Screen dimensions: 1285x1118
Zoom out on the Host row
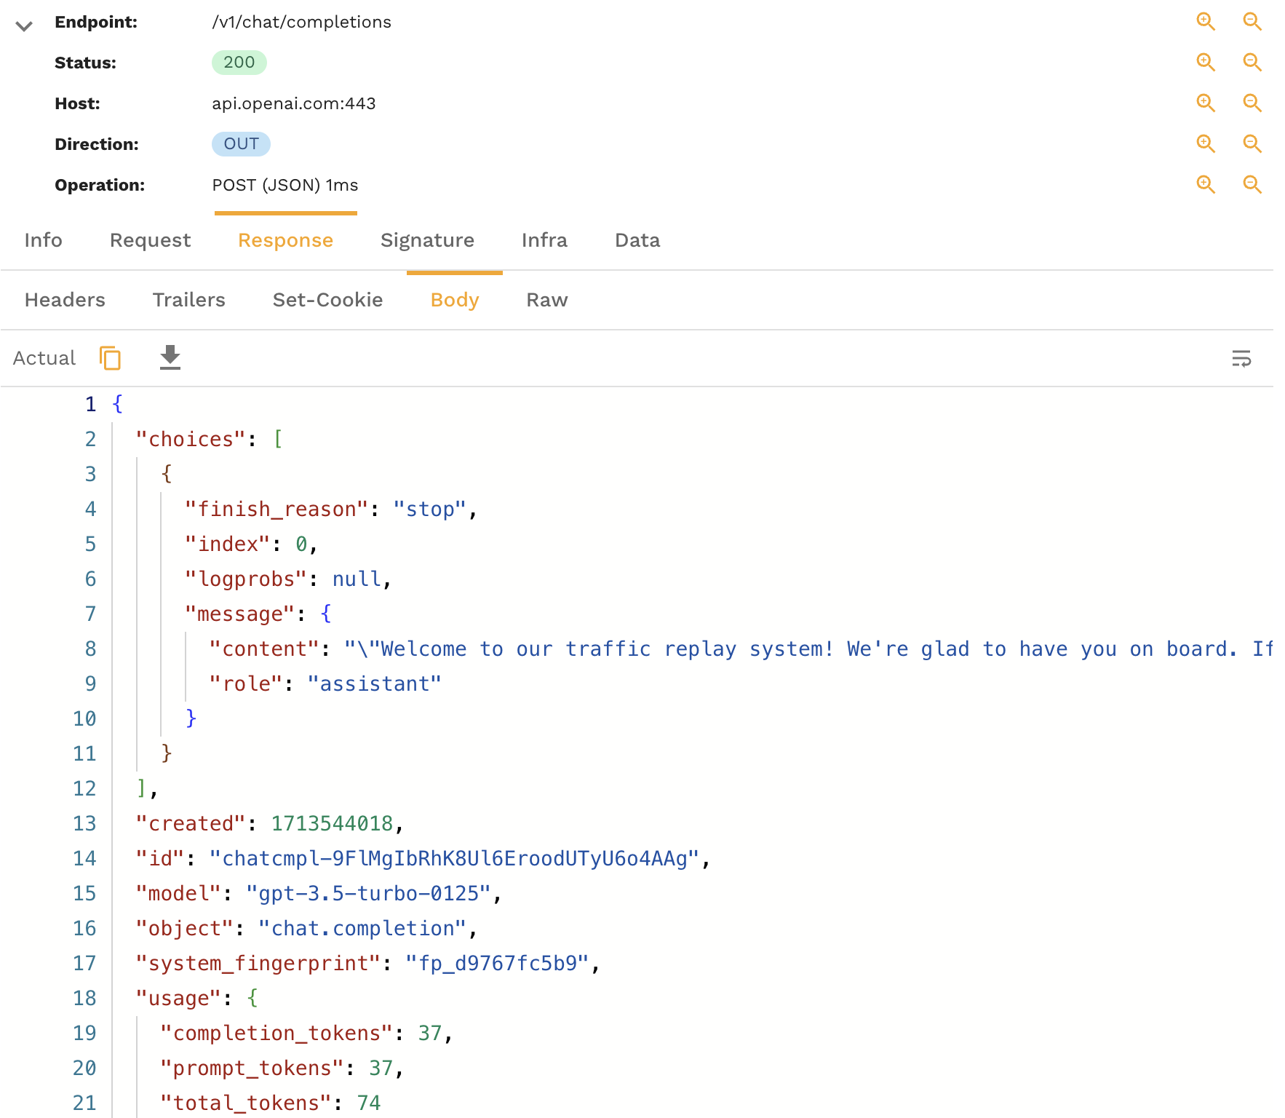point(1252,103)
